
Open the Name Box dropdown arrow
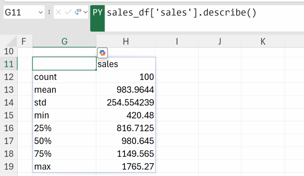point(41,12)
